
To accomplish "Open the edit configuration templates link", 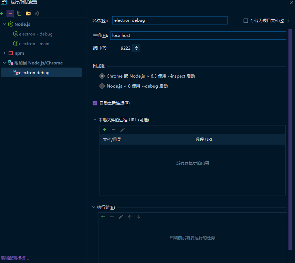I will 15,258.
